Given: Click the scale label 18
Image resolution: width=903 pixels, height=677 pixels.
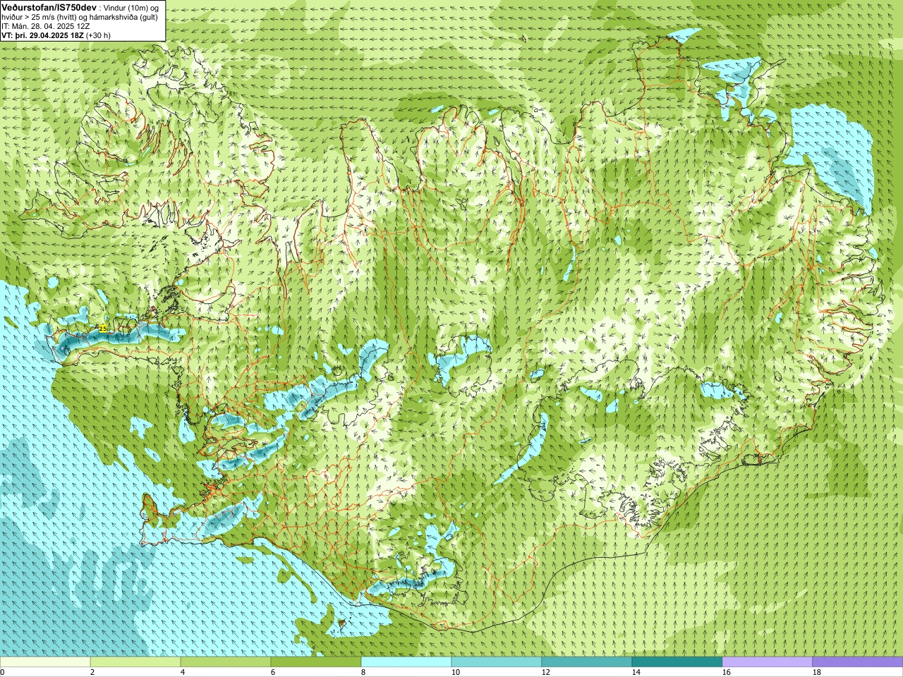Looking at the screenshot, I should [x=816, y=673].
